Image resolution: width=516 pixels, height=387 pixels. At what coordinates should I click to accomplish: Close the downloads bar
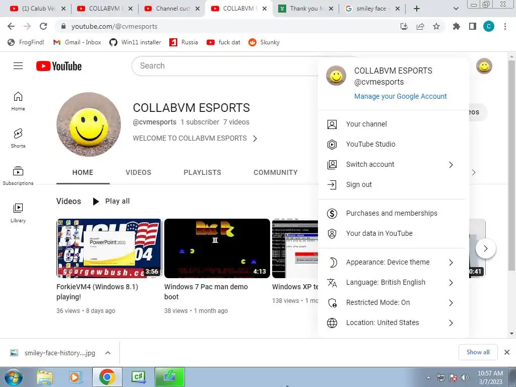click(507, 352)
